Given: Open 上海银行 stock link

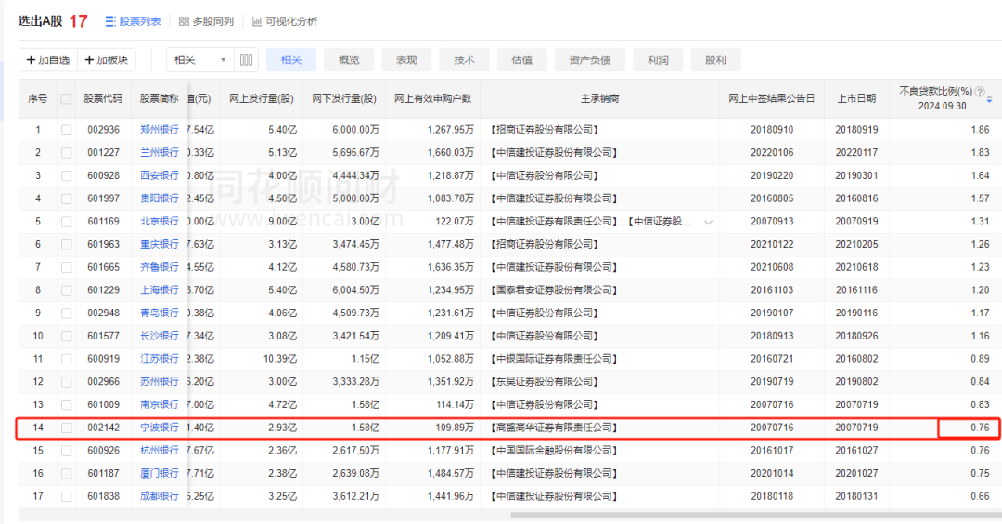Looking at the screenshot, I should coord(159,290).
